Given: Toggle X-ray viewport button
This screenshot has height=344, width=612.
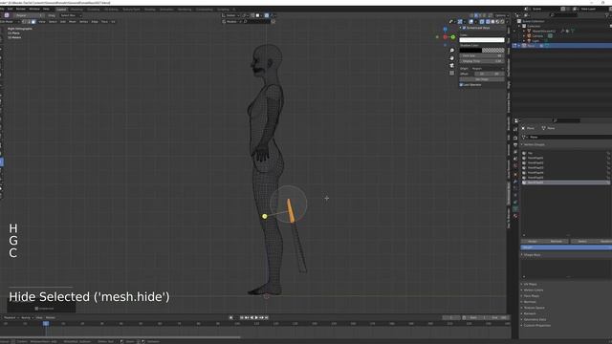Looking at the screenshot, I should click(x=482, y=22).
